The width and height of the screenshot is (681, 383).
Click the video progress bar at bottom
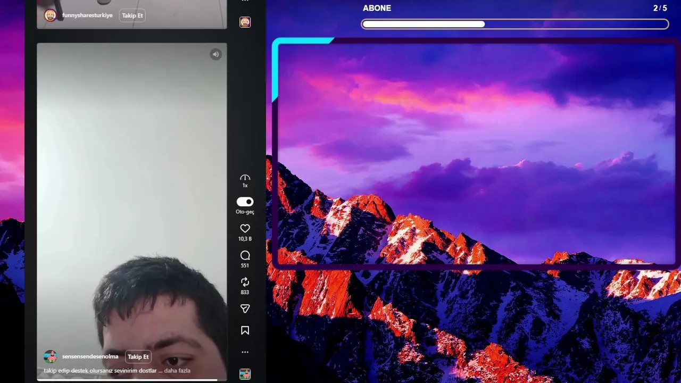click(x=132, y=380)
